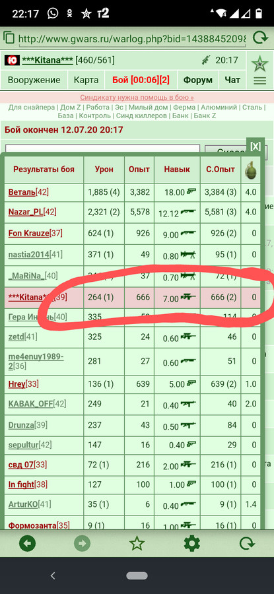Tap the reload icon beside the URL
This screenshot has height=594, width=274.
(x=260, y=38)
